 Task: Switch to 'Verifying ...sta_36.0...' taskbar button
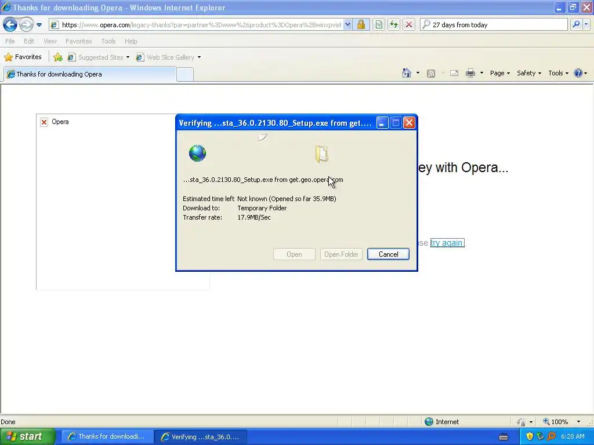[201, 437]
